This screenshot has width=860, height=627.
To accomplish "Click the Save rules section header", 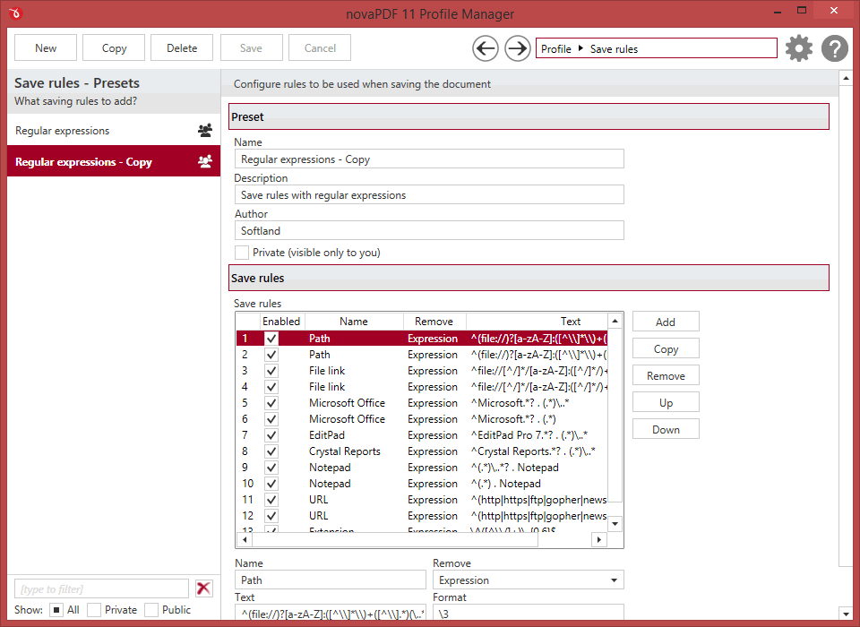I will pyautogui.click(x=529, y=278).
